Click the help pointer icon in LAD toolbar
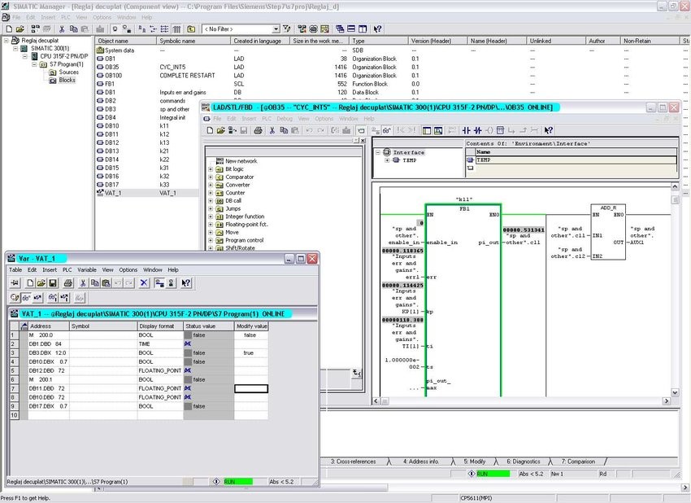The height and width of the screenshot is (503, 691). [x=548, y=130]
